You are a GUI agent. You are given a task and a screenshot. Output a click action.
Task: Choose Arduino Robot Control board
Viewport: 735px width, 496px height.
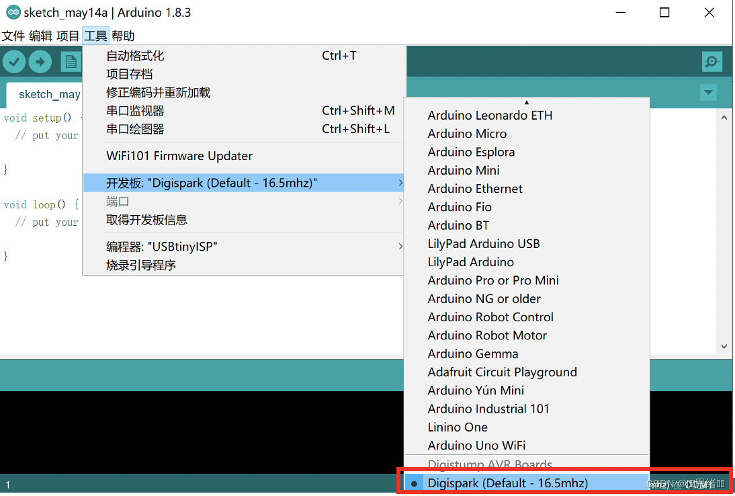point(527,317)
